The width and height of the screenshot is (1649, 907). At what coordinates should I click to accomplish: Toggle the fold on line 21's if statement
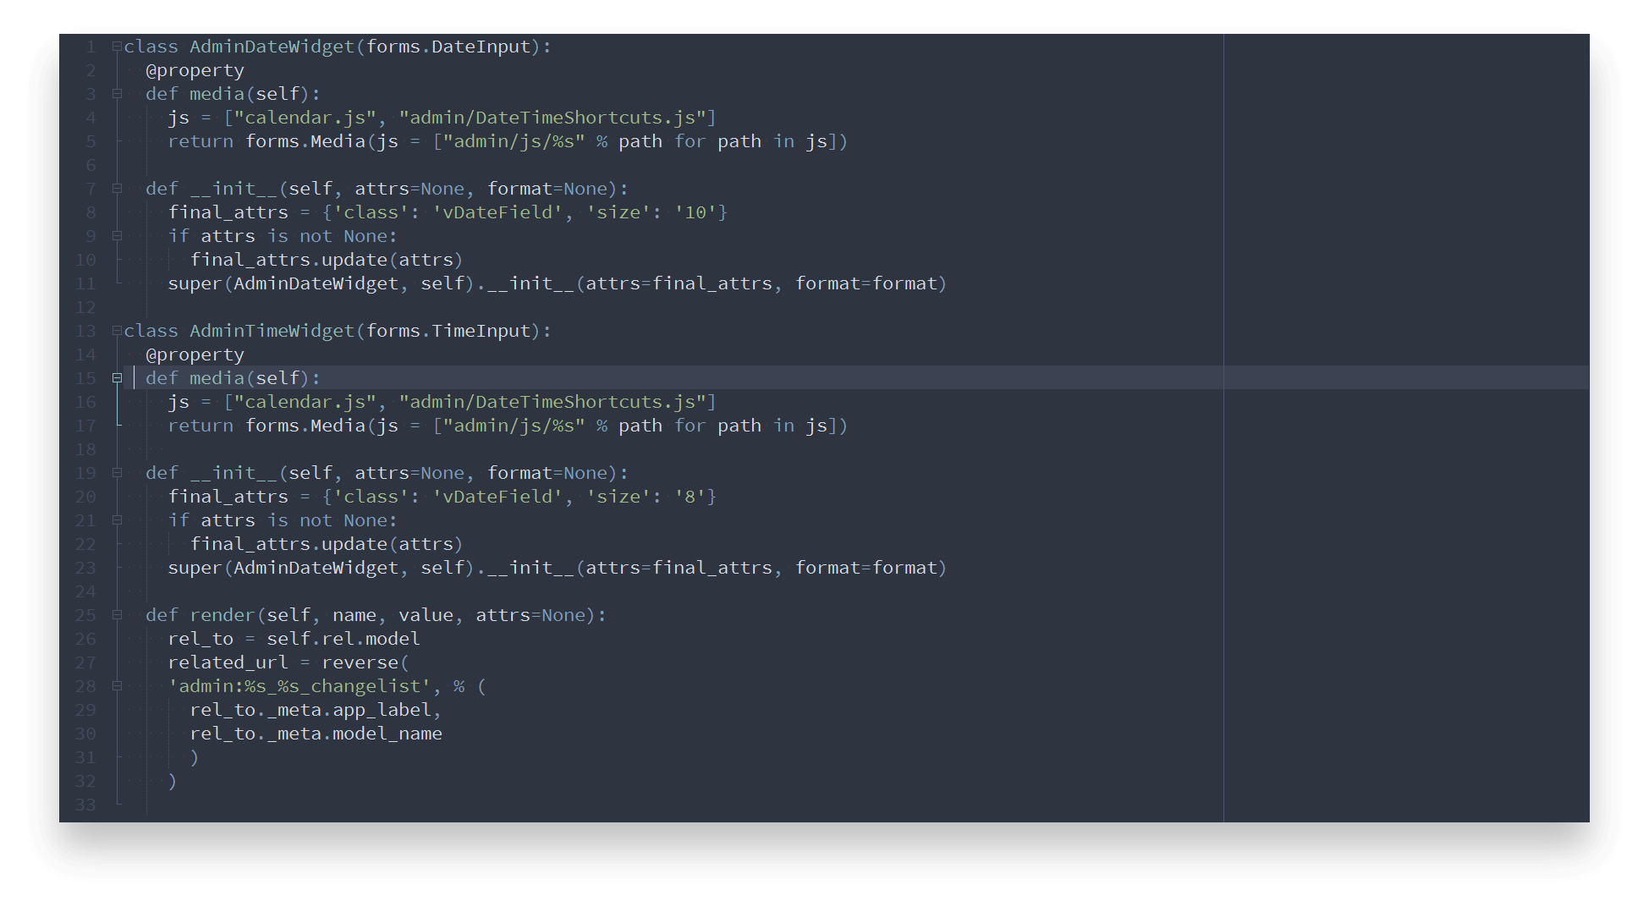(115, 520)
